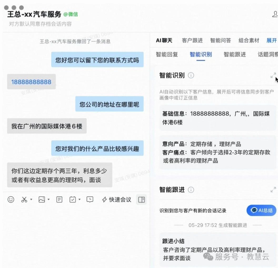
Task: Click the document notes icon in toolbar
Action: coord(59,200)
